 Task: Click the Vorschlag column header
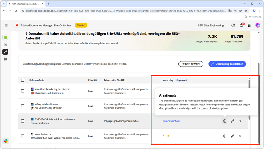(168, 80)
